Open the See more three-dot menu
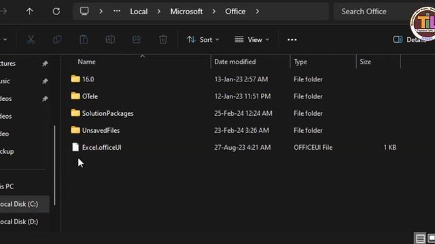The height and width of the screenshot is (244, 435). [292, 40]
